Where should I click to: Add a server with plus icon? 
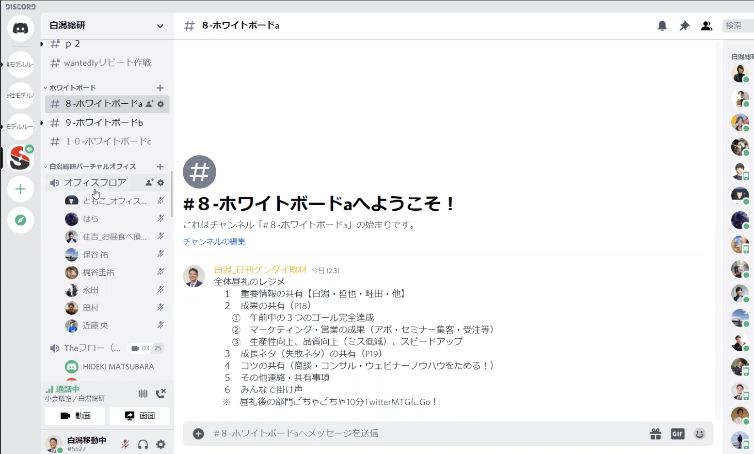[20, 189]
